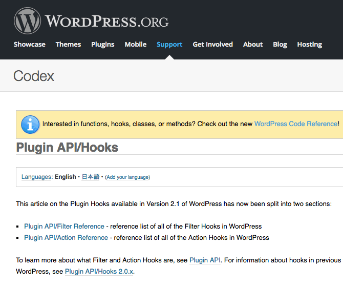Switch to the Japanese 日本語 version
This screenshot has width=343, height=287.
[91, 177]
